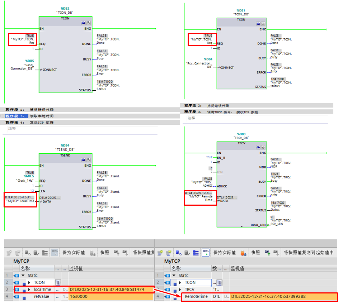Click the first icon in the right data block toolbar
Image resolution: width=338 pixels, height=306 pixels.
click(160, 253)
